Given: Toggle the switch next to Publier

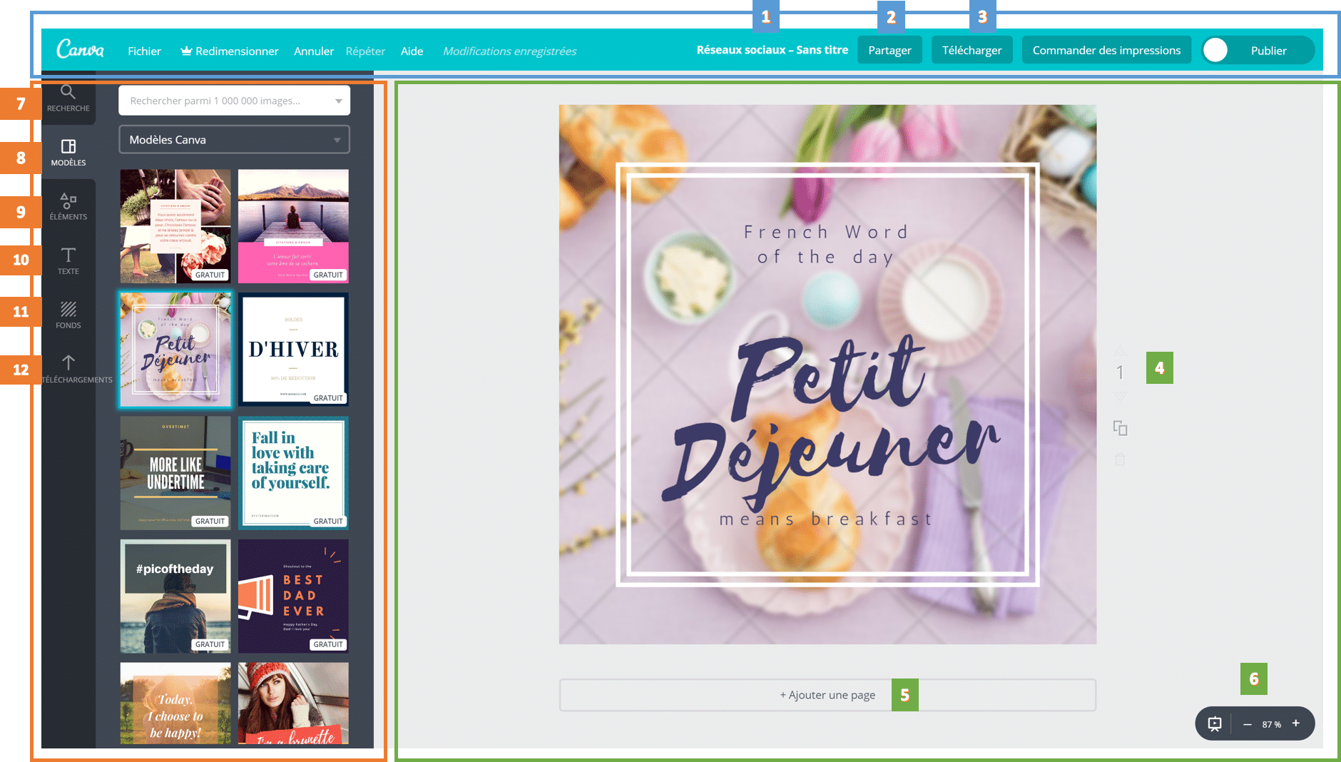Looking at the screenshot, I should pyautogui.click(x=1215, y=50).
